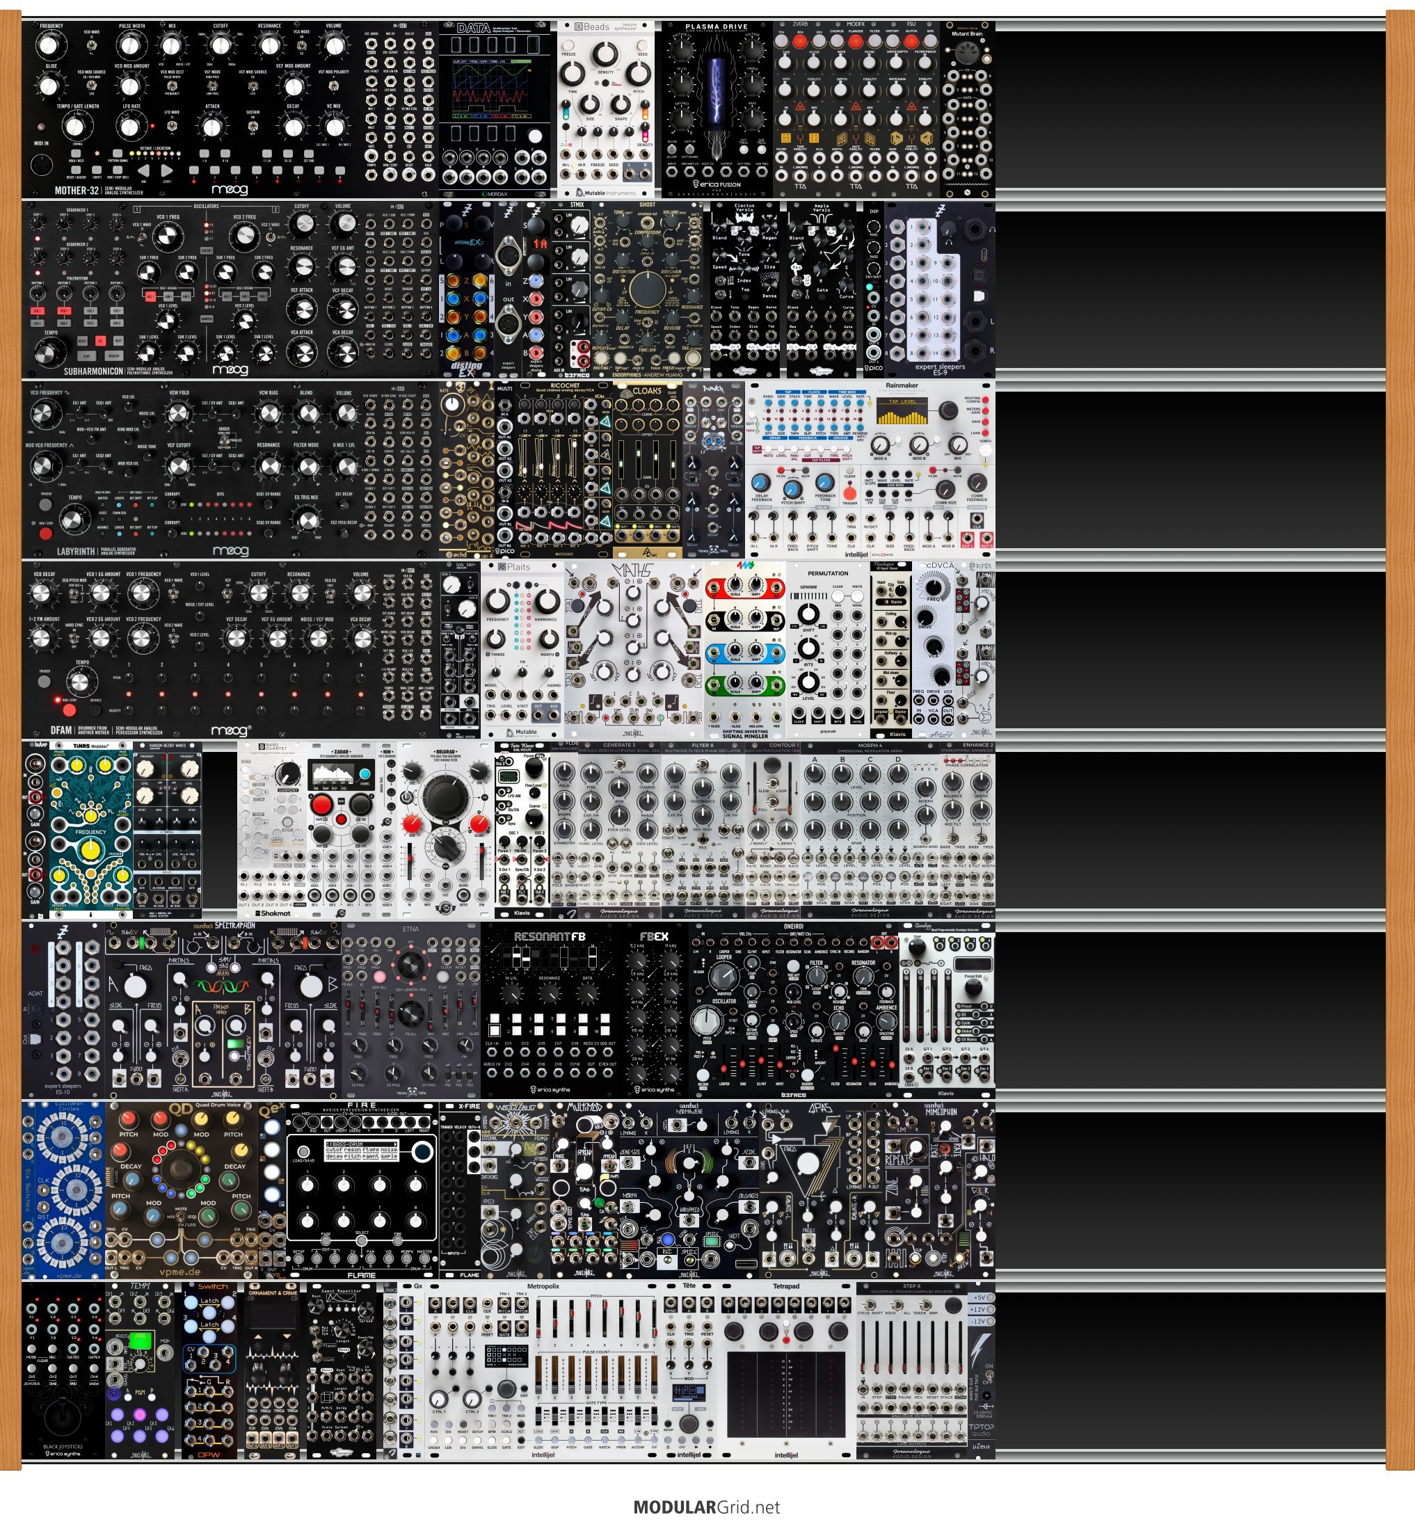Open the TTA FSU module

coord(912,109)
